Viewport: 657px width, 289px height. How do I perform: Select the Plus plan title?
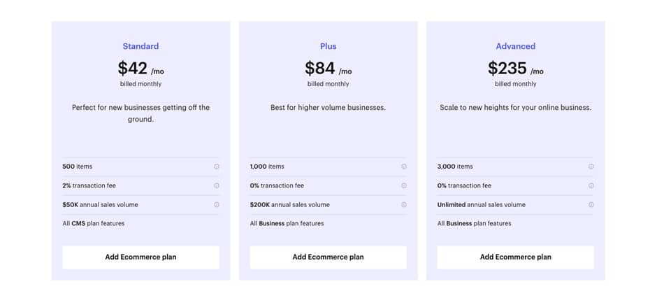(x=328, y=46)
